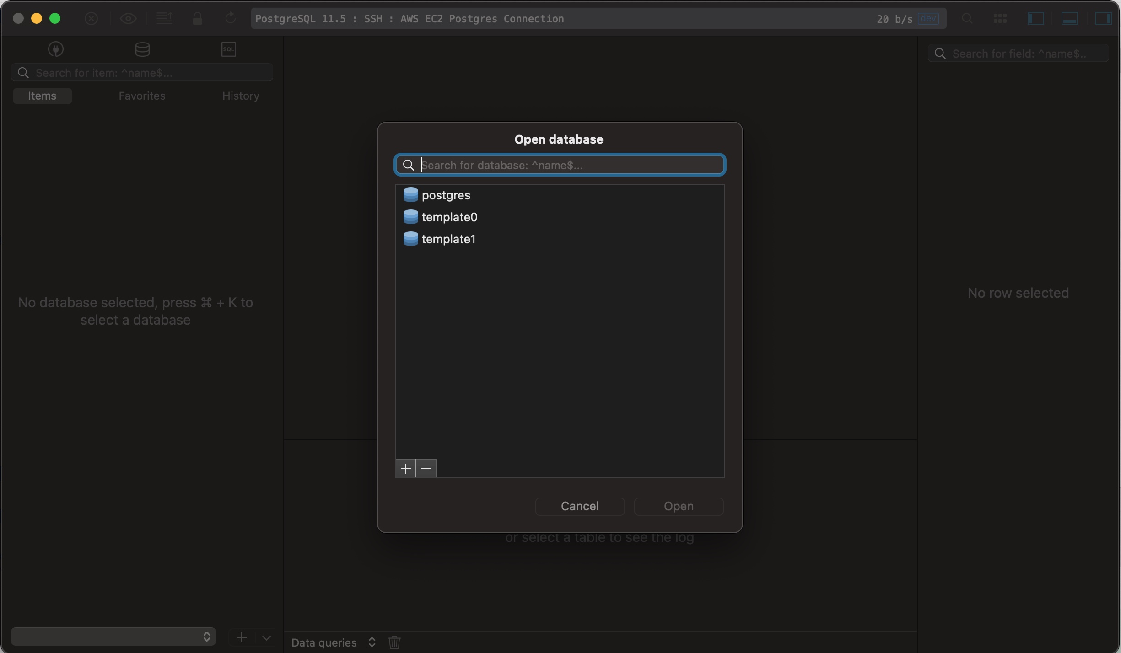Expand the chevron next to sidebar plus
The image size is (1121, 653).
(266, 637)
